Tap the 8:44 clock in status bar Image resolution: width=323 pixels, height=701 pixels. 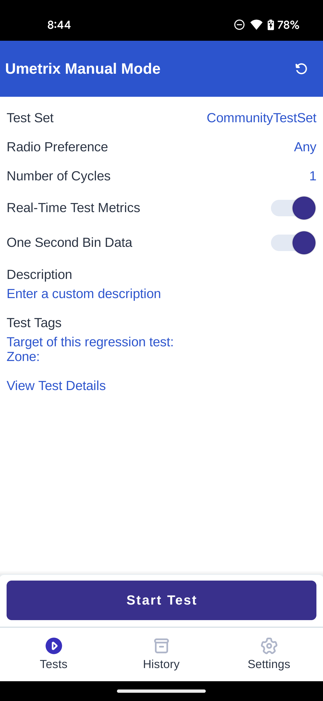point(59,25)
